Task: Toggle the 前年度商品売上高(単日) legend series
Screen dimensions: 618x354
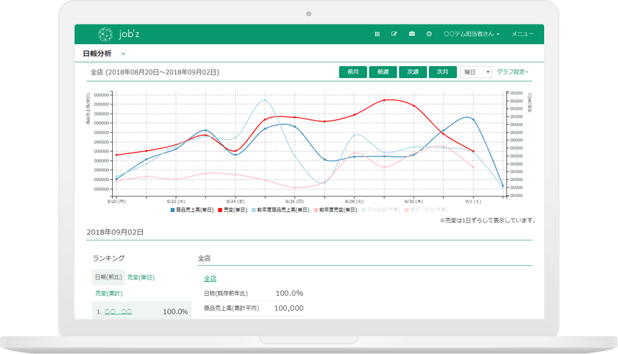Action: (279, 210)
